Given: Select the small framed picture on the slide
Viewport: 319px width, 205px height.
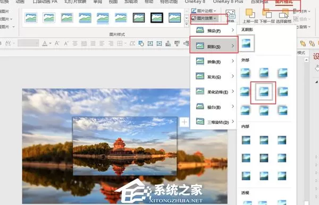Looking at the screenshot, I should coord(125,146).
